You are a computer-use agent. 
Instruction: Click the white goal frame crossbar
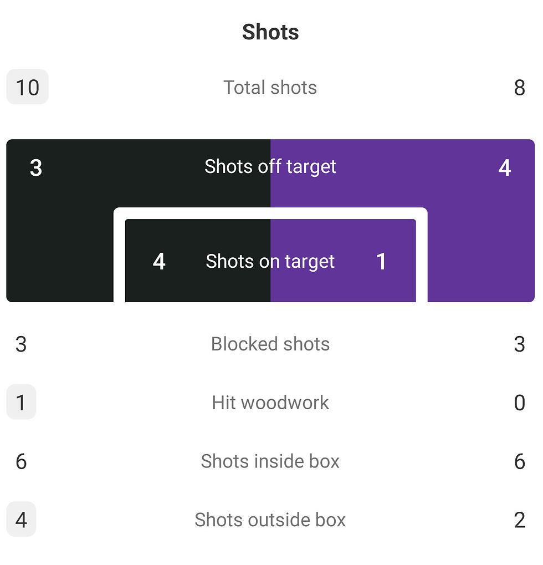[x=270, y=213]
